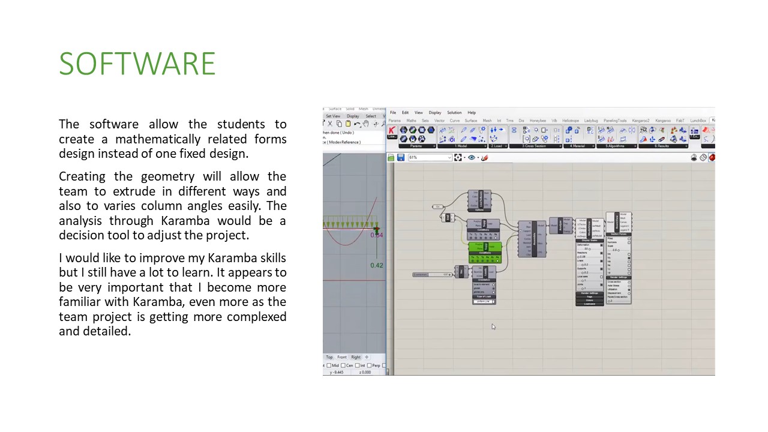Click the Grasshopper save file icon
This screenshot has height=432, width=768.
point(401,158)
